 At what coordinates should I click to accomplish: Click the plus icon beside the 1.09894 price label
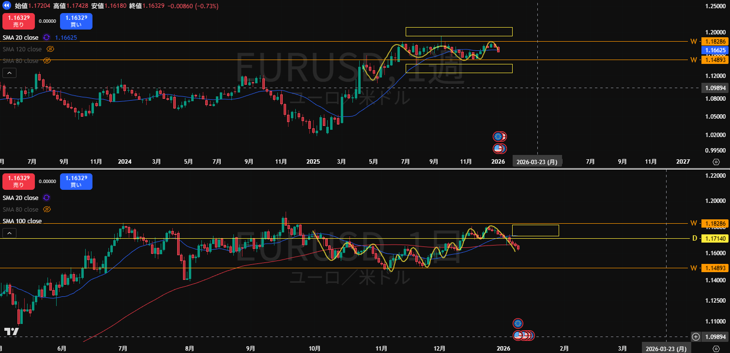click(x=696, y=337)
